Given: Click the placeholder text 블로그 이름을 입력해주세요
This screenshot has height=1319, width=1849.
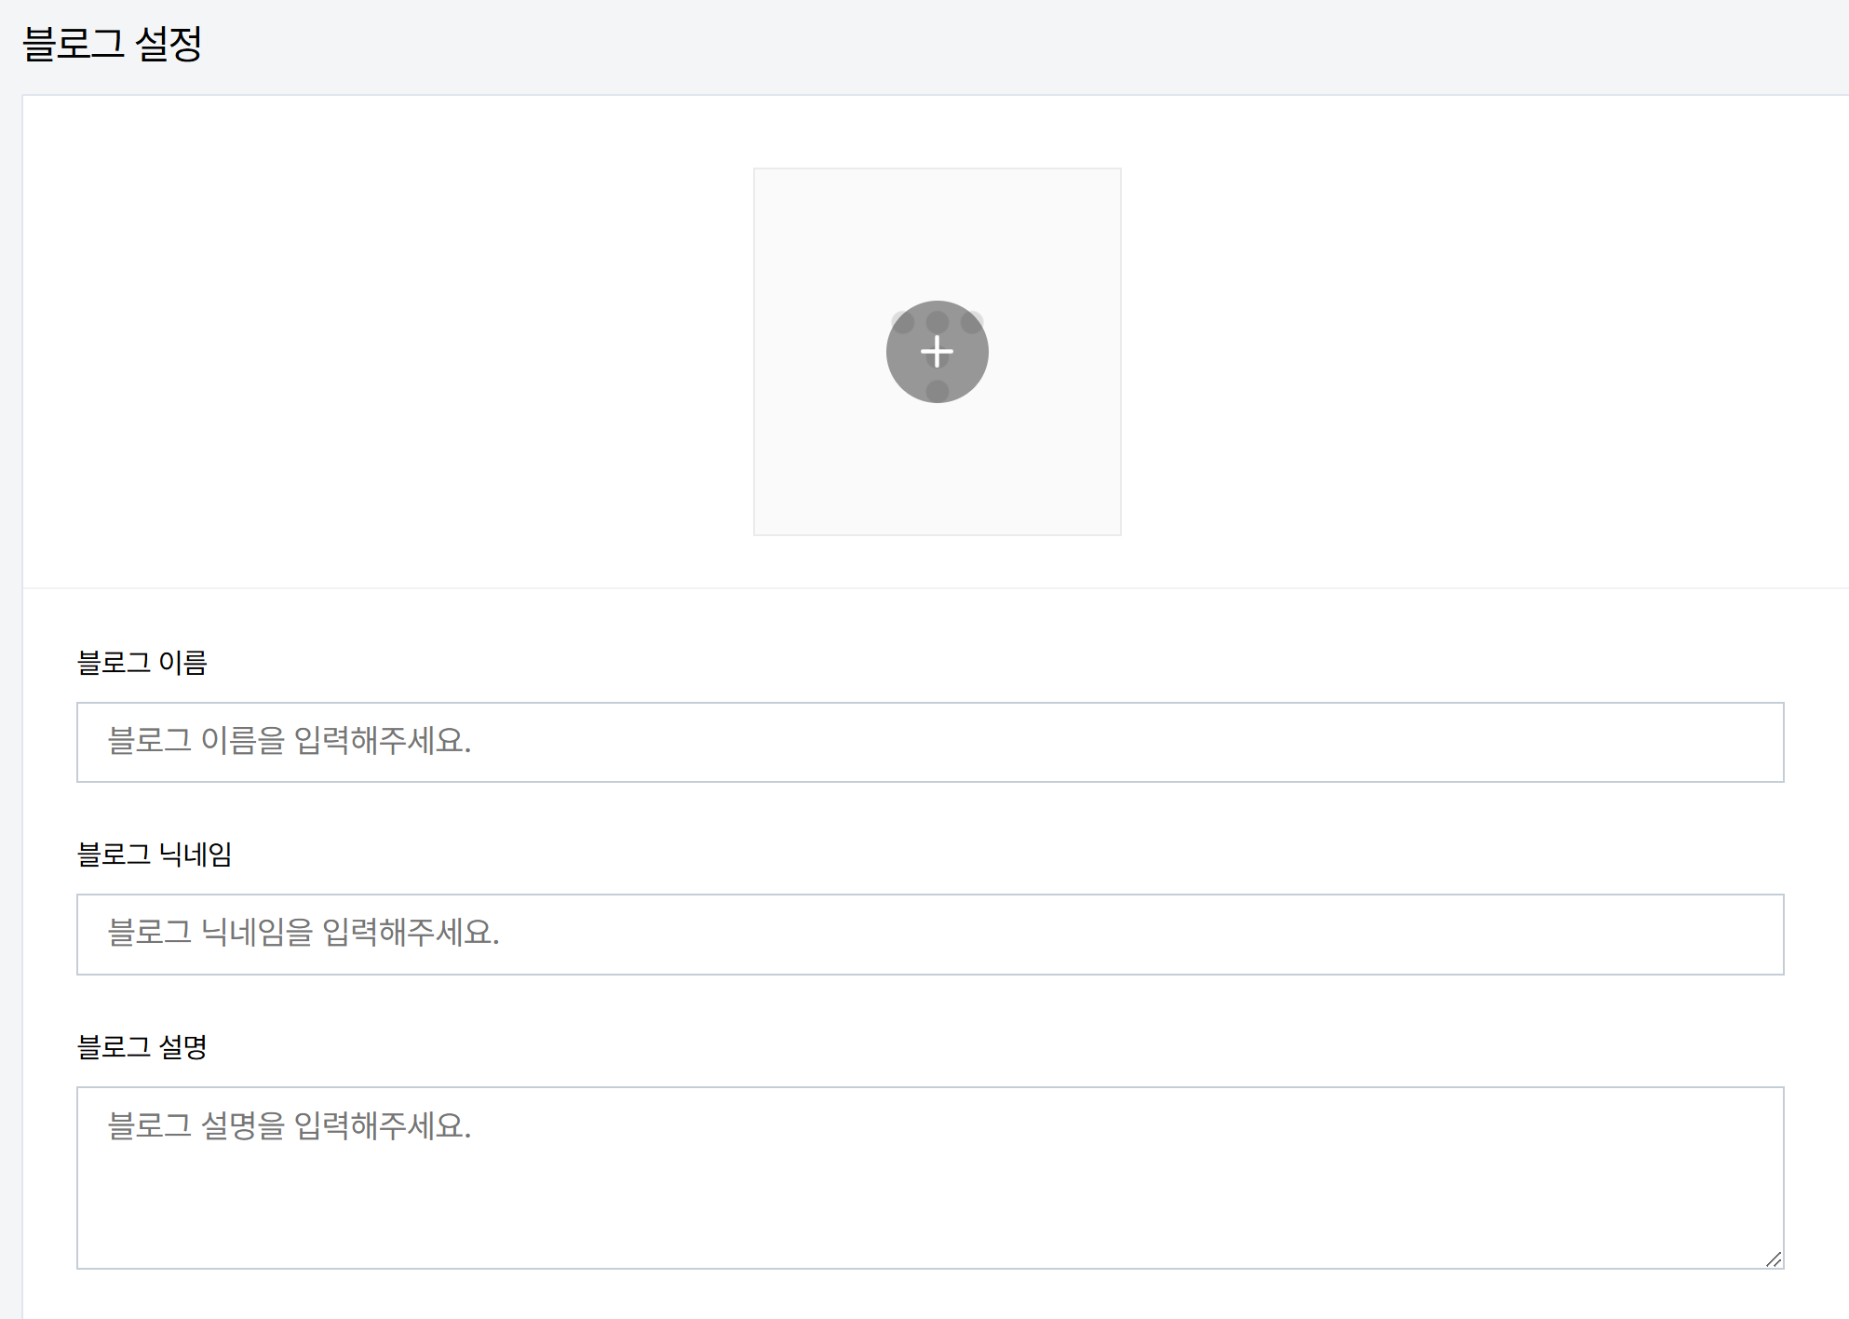Looking at the screenshot, I should pyautogui.click(x=289, y=742).
